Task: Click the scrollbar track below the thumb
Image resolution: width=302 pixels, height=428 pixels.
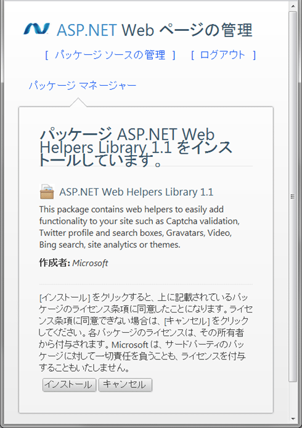Action: coord(293,397)
